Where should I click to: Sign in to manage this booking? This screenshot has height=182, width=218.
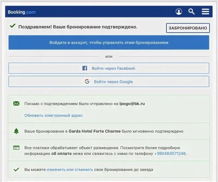point(109,43)
